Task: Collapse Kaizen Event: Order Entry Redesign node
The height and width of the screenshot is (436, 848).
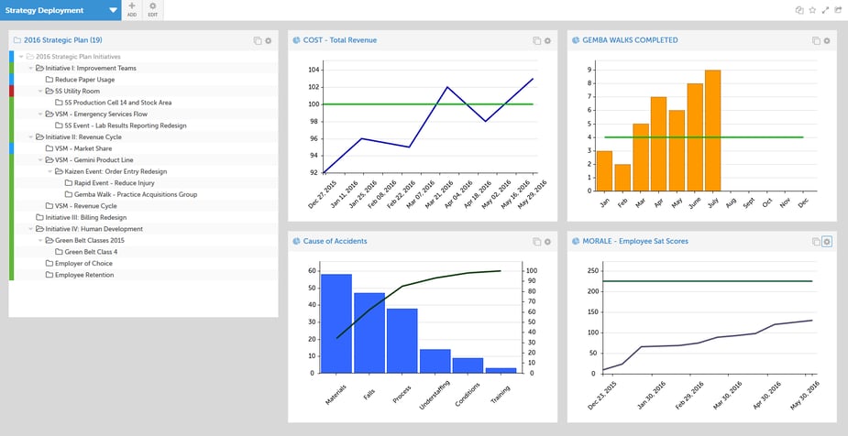Action: click(50, 171)
